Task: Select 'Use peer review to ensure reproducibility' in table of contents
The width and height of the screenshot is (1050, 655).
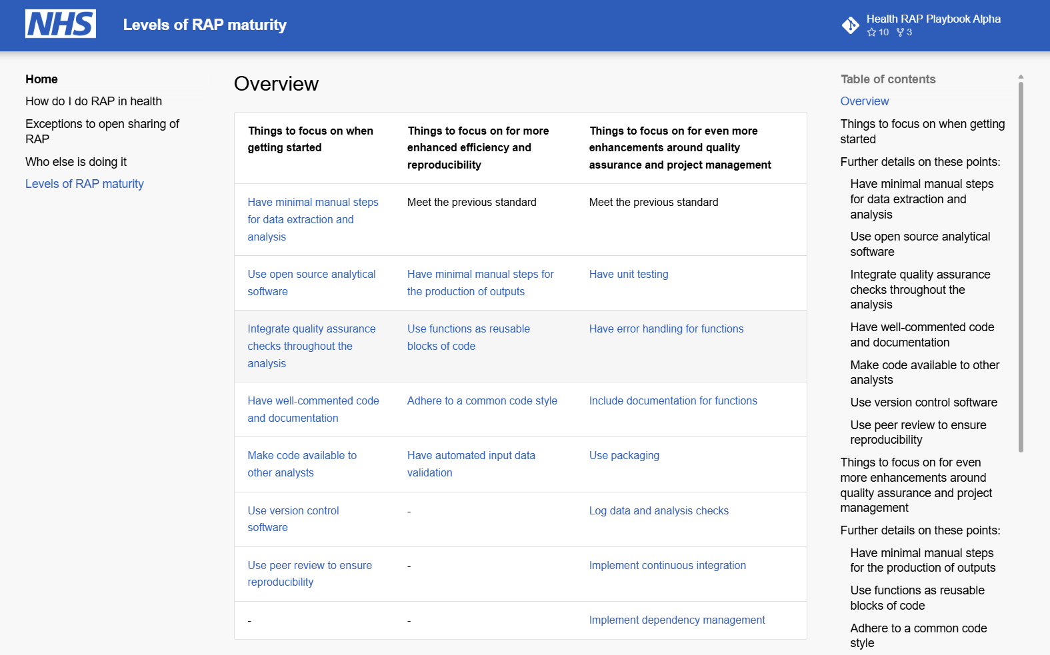Action: 918,432
